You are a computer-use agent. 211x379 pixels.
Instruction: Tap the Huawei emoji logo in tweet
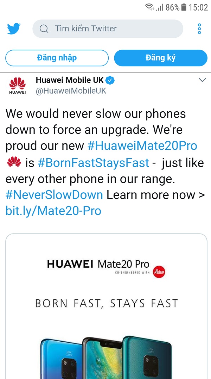point(14,162)
